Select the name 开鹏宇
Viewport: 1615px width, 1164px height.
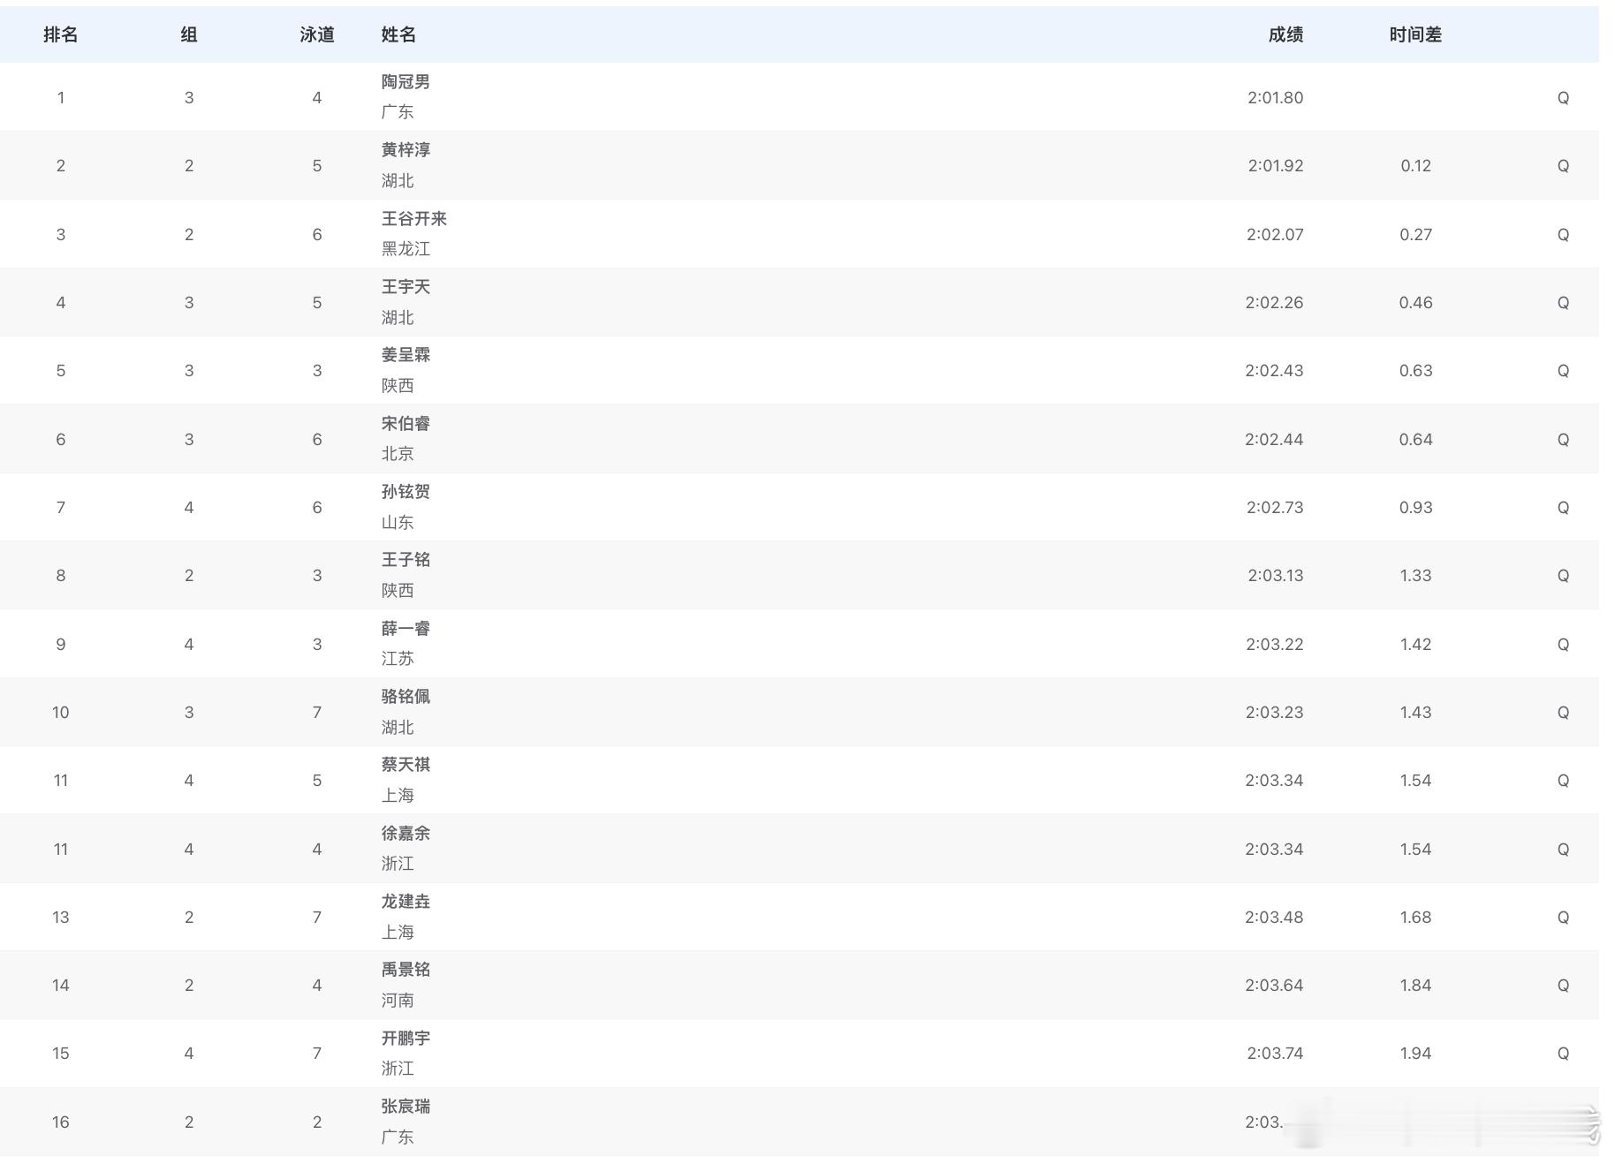406,1039
